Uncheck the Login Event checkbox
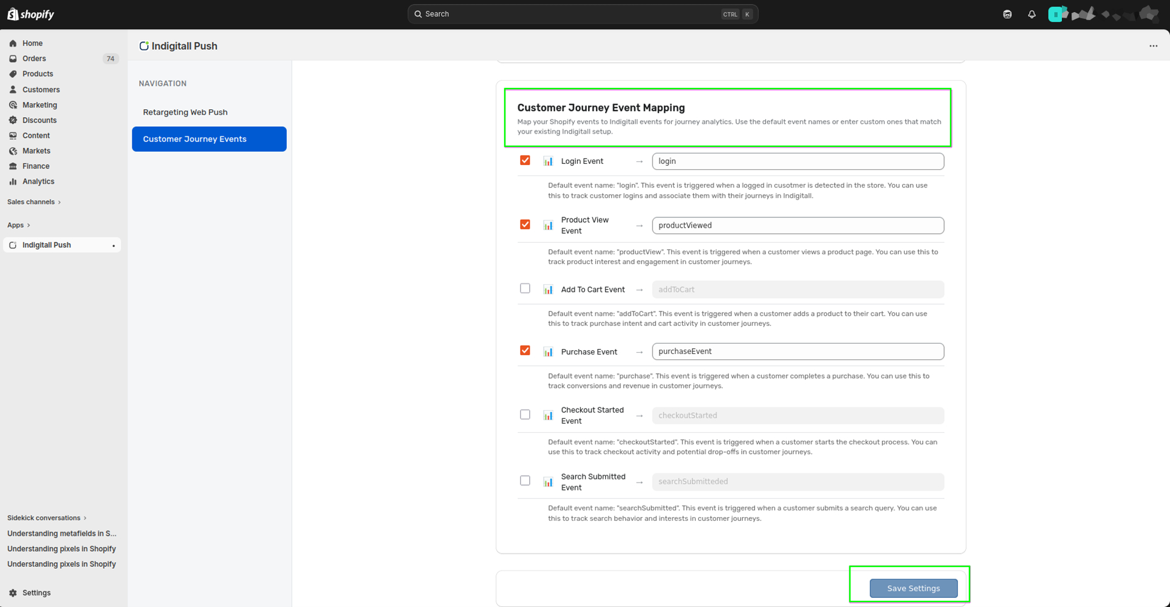The height and width of the screenshot is (607, 1170). point(525,160)
